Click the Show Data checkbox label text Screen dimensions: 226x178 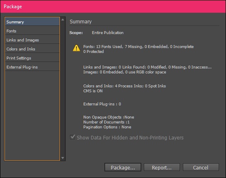click(130, 137)
